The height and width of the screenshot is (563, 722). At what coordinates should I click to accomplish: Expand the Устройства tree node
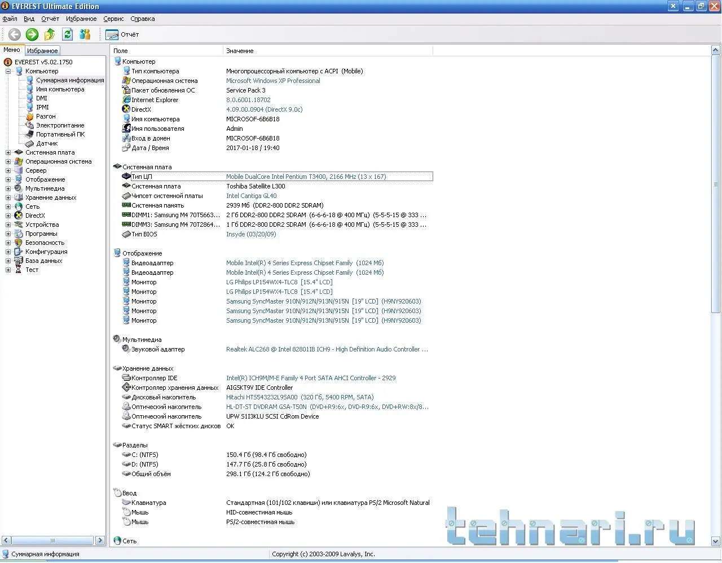[8, 225]
